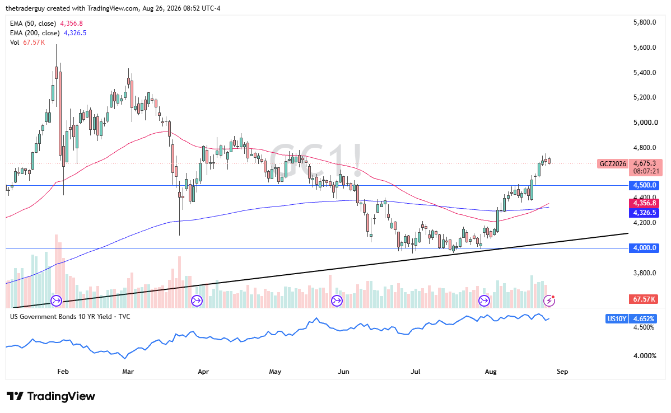Click the US10Y symbol label
Image resolution: width=671 pixels, height=413 pixels.
pos(617,319)
